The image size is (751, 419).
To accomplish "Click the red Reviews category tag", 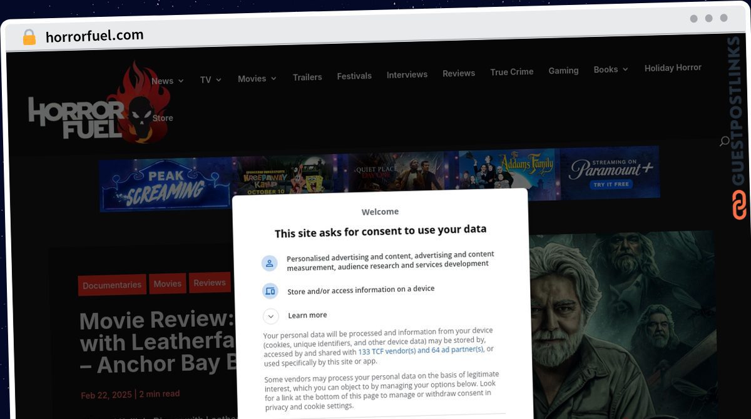I will (210, 282).
